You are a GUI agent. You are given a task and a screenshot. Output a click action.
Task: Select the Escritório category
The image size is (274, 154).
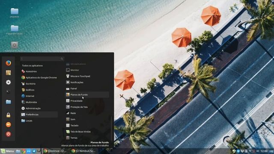(39, 84)
